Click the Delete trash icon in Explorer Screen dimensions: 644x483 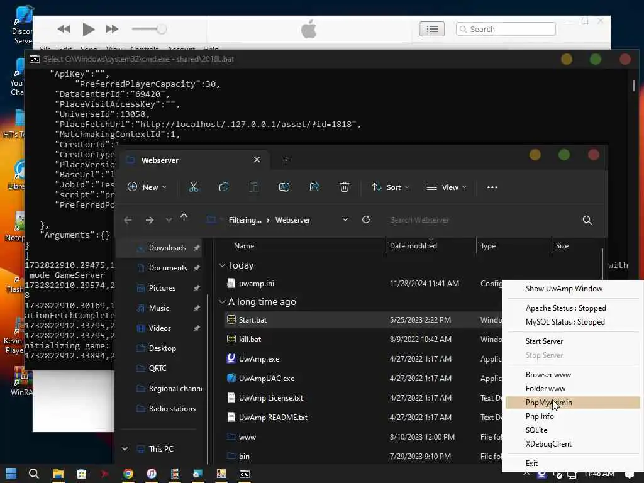pyautogui.click(x=345, y=187)
